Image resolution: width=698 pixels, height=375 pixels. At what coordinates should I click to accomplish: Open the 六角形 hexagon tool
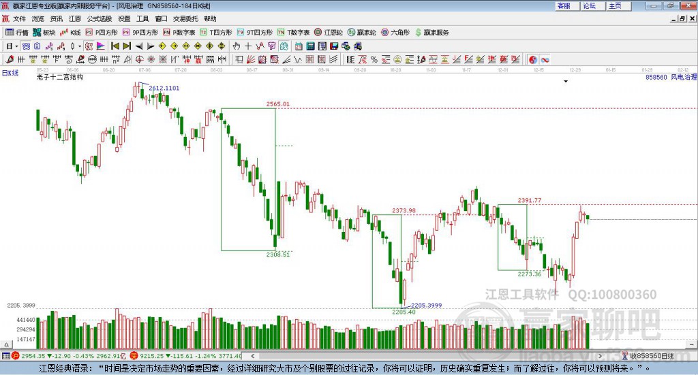[395, 33]
